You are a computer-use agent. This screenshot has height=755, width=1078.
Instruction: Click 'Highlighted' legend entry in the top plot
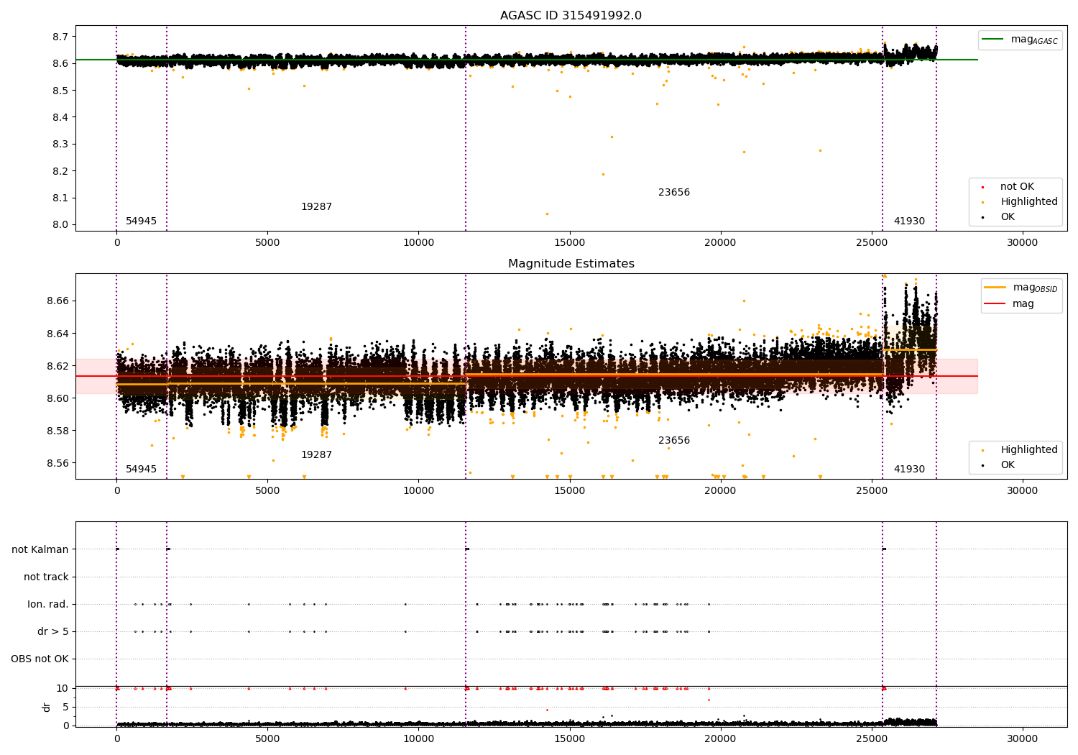(x=1021, y=202)
